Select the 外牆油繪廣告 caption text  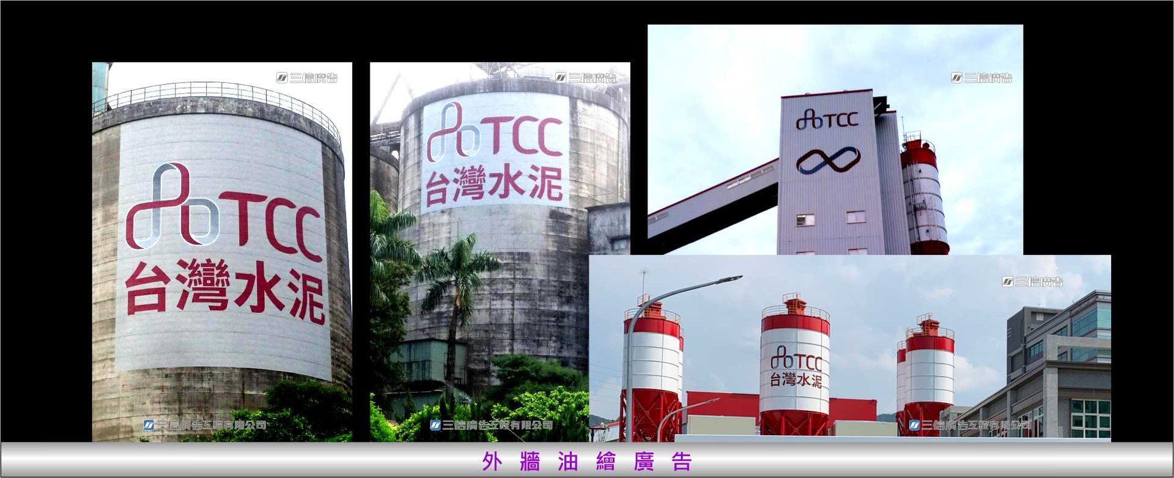coord(586,461)
